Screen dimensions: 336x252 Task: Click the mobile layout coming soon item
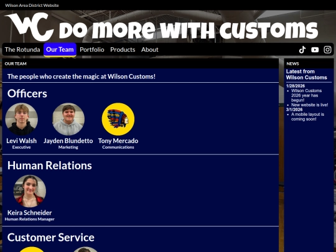tap(307, 116)
